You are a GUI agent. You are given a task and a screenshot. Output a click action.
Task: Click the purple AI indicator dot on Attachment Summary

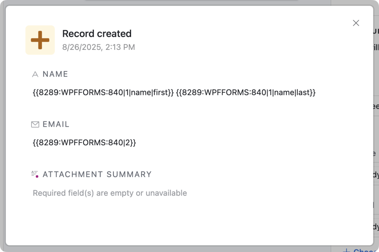(x=37, y=176)
